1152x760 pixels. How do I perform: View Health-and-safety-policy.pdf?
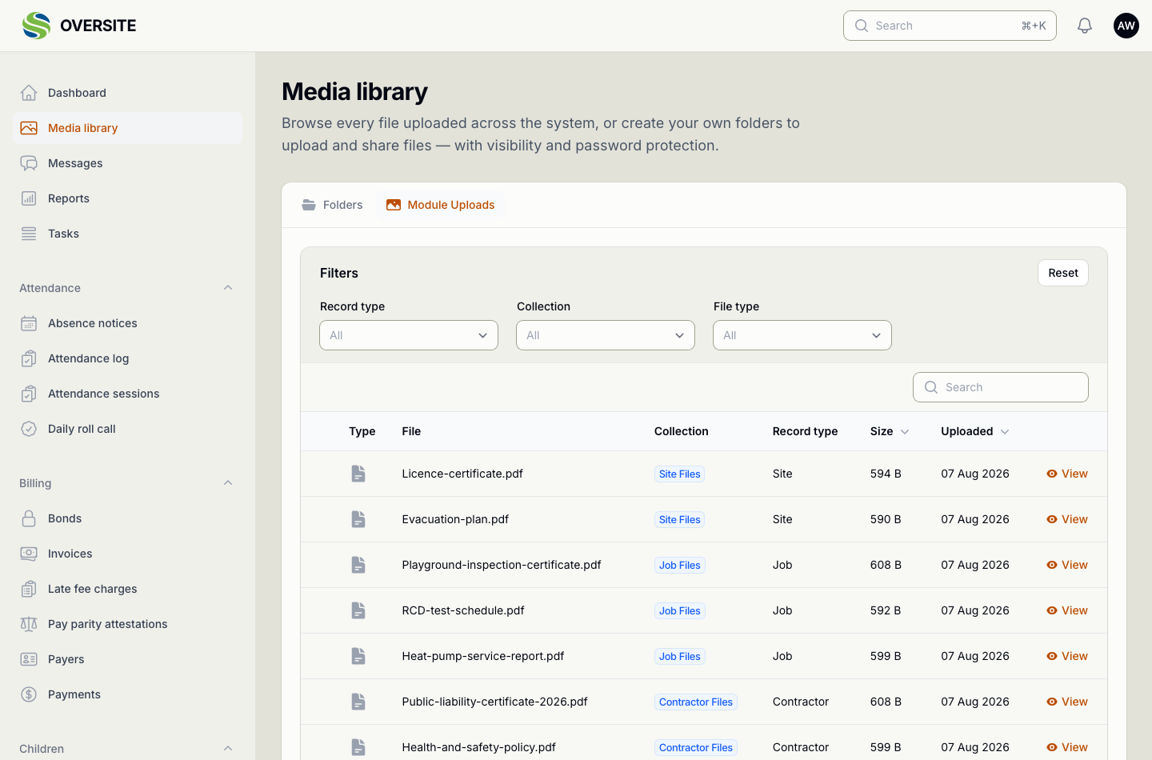[1067, 747]
